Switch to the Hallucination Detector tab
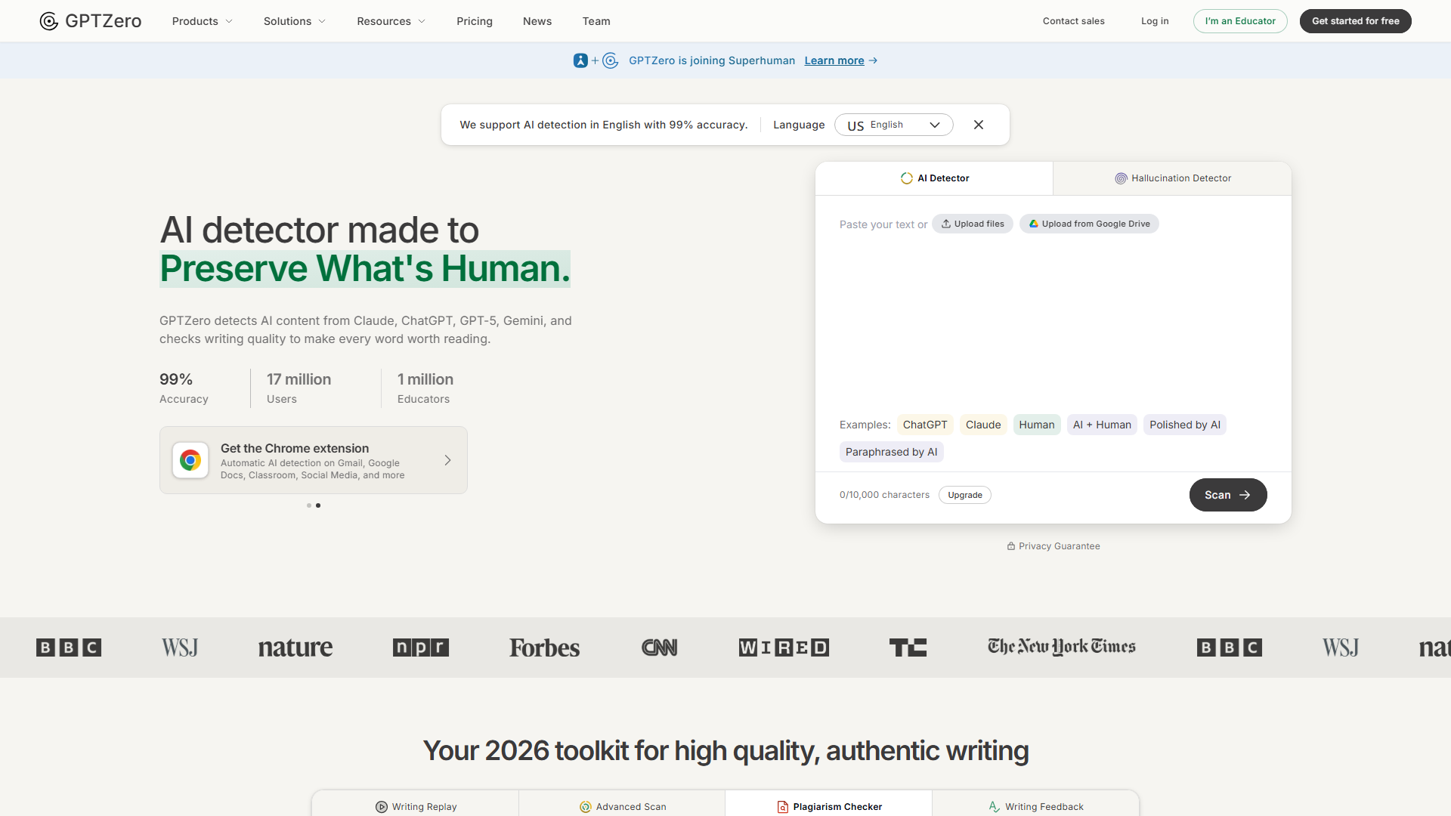 1172,178
